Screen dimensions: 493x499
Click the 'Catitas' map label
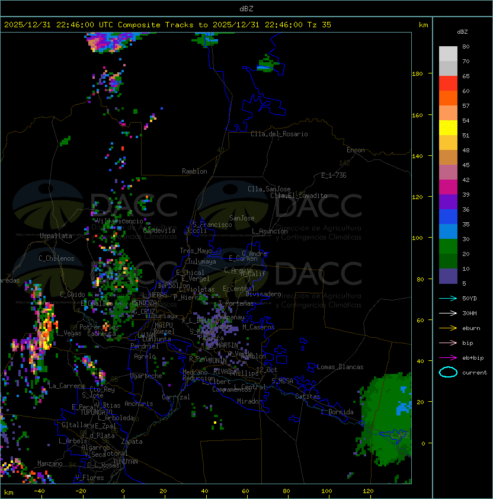click(x=308, y=396)
